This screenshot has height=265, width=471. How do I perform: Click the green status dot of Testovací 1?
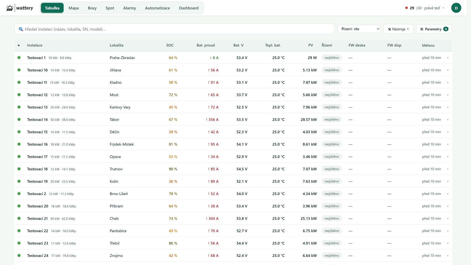(19, 58)
